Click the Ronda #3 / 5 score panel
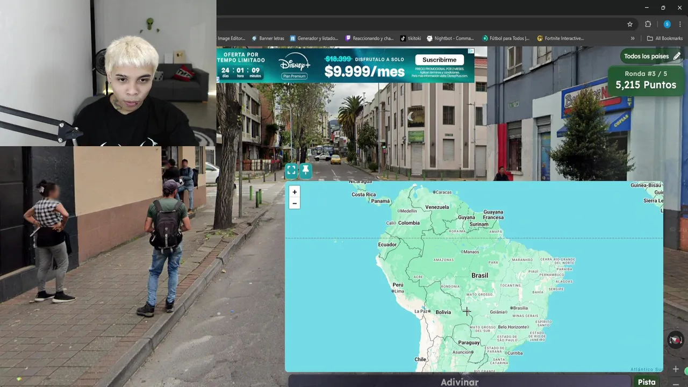This screenshot has height=387, width=688. pyautogui.click(x=646, y=80)
